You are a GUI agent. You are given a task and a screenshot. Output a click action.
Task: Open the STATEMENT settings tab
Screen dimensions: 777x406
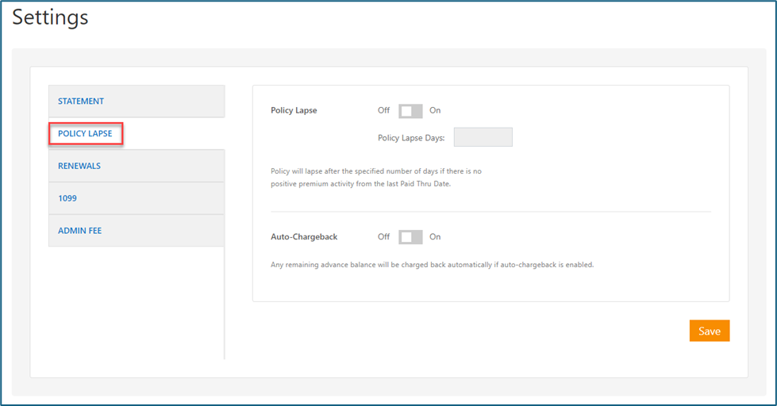[137, 101]
